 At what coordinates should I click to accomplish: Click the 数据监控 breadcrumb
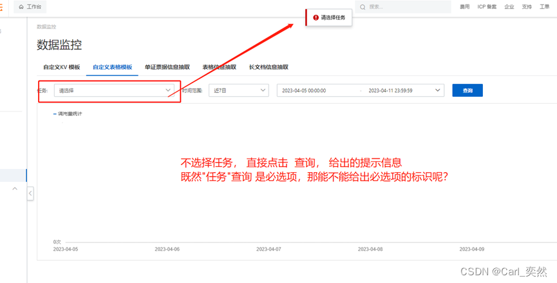coord(46,26)
